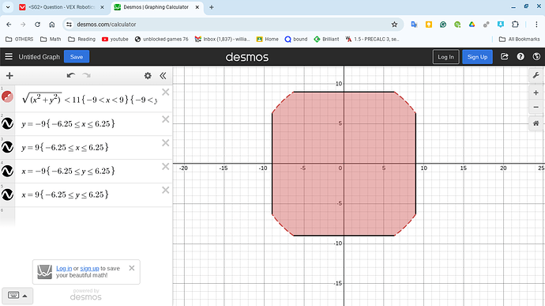Screen dimensions: 545x306
Task: Open expression list settings gear
Action: (148, 76)
